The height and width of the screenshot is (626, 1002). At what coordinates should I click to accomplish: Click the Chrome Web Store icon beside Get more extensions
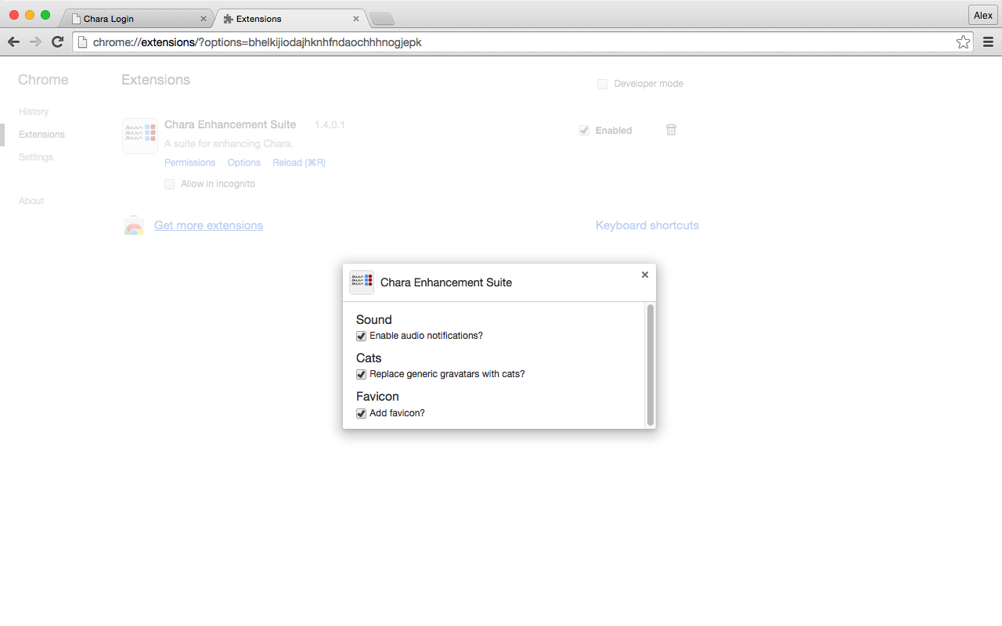coord(134,225)
